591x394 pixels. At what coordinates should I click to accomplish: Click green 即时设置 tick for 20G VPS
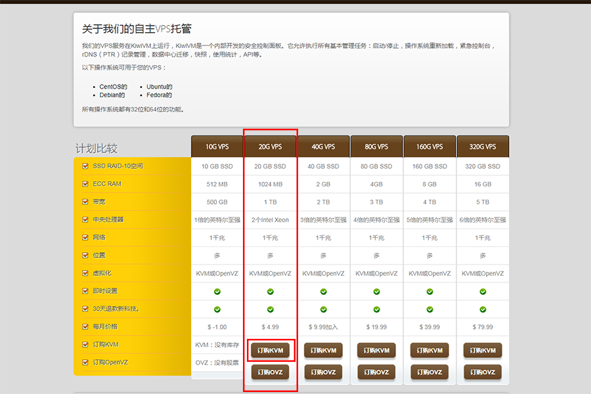(x=271, y=292)
